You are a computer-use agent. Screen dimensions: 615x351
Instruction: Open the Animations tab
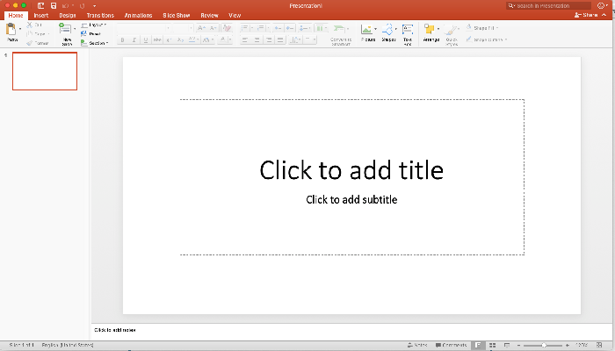click(138, 15)
